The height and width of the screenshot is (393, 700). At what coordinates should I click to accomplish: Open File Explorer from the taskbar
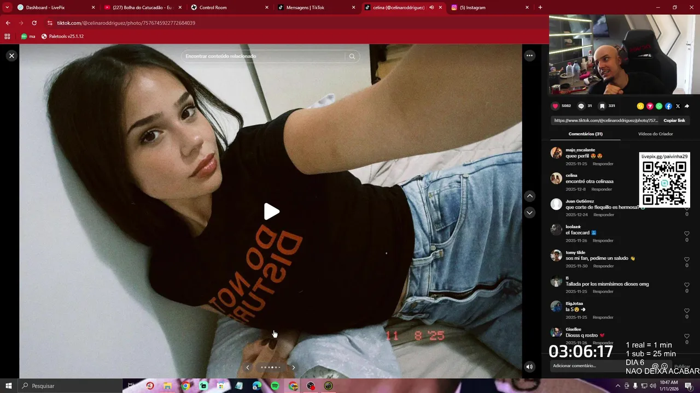coord(167,386)
